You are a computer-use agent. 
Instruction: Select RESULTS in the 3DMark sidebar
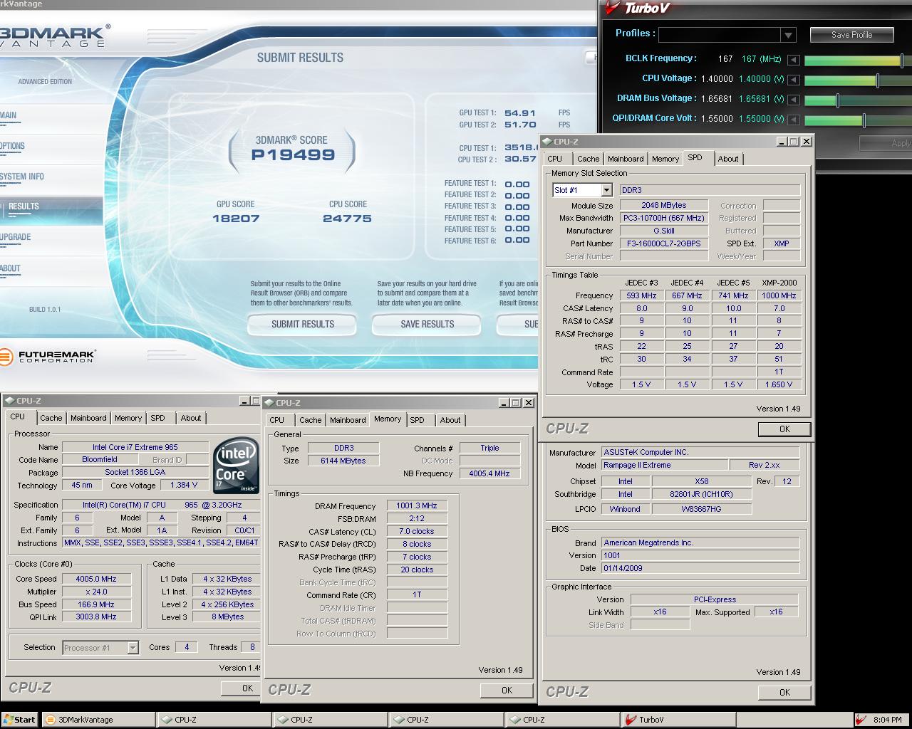click(24, 206)
